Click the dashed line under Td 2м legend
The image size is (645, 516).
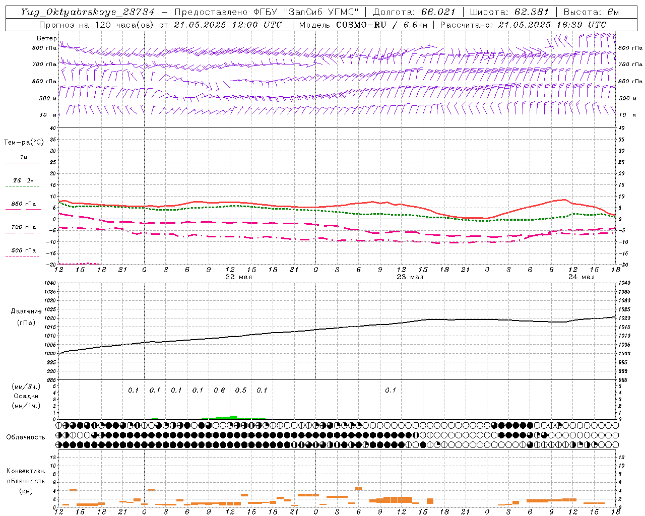click(23, 186)
